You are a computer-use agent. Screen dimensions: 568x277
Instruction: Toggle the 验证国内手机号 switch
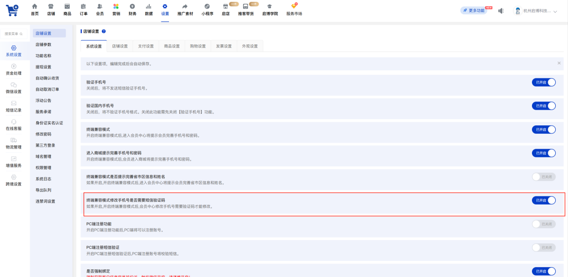click(544, 105)
